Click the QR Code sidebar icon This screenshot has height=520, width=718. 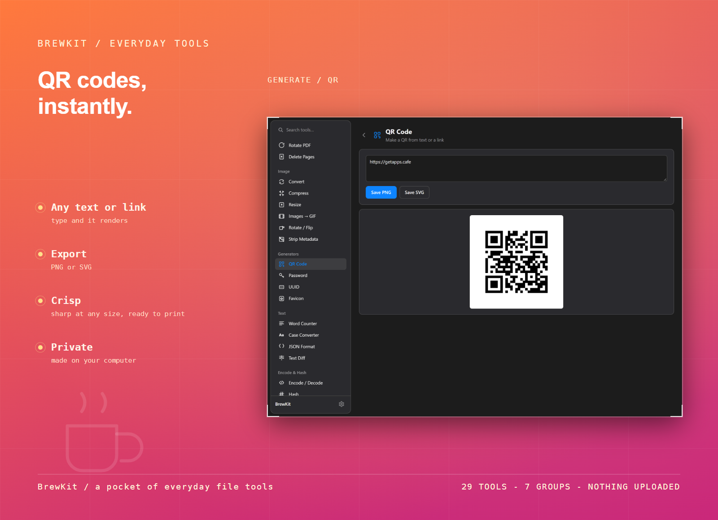click(281, 264)
